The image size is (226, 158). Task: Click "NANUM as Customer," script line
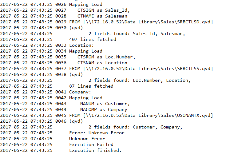[x=105, y=104]
